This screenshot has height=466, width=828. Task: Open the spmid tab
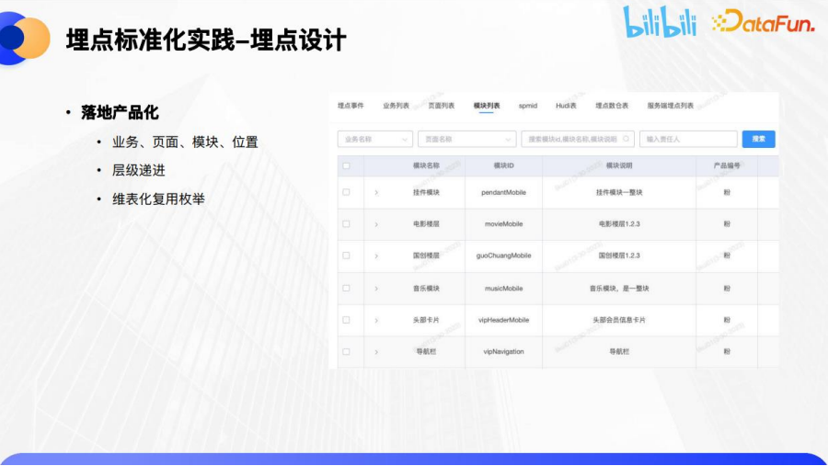tap(527, 106)
